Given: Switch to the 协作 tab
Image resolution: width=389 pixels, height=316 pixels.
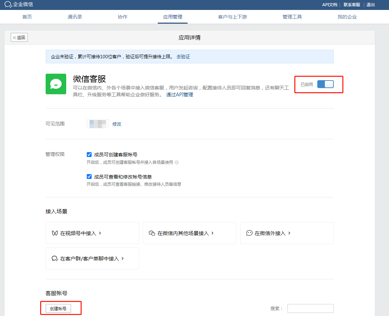Looking at the screenshot, I should [x=122, y=17].
